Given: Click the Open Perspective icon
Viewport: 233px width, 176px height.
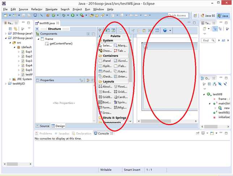Looking at the screenshot, I should coord(195,16).
